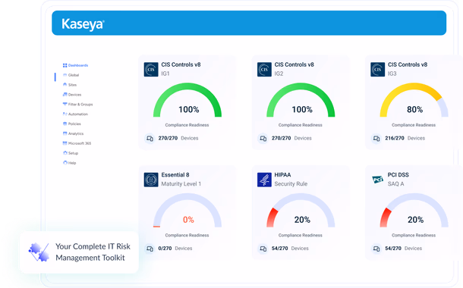Click devices icon on IG2 card
This screenshot has height=288, width=463.
[263, 138]
